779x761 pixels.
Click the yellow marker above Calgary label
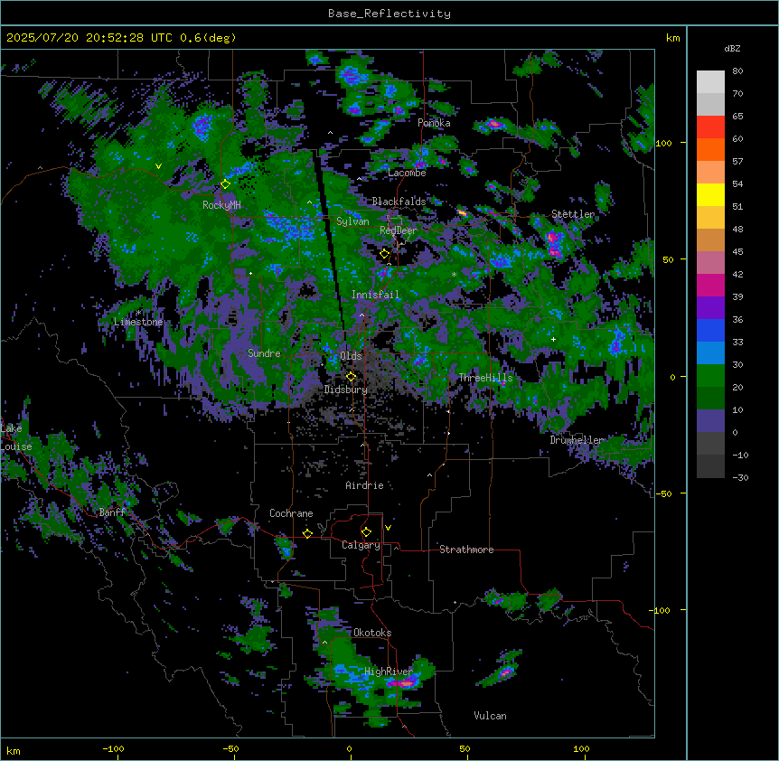(366, 532)
